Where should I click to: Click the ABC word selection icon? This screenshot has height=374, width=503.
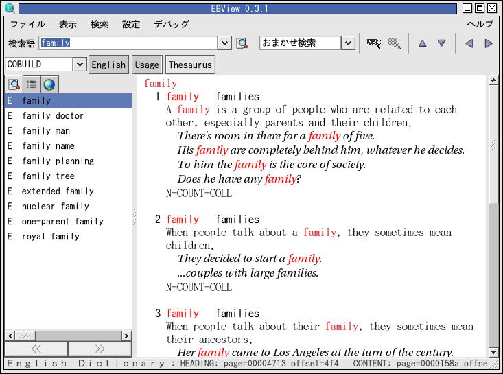tap(373, 43)
